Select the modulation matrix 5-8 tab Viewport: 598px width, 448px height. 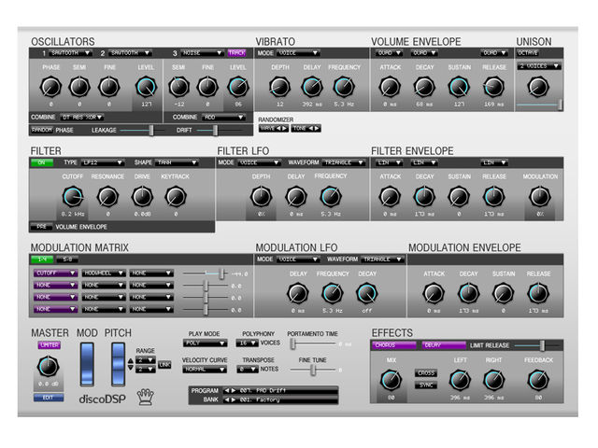point(67,259)
